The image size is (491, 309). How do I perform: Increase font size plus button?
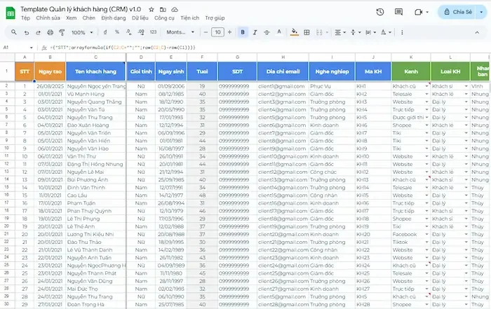point(229,32)
